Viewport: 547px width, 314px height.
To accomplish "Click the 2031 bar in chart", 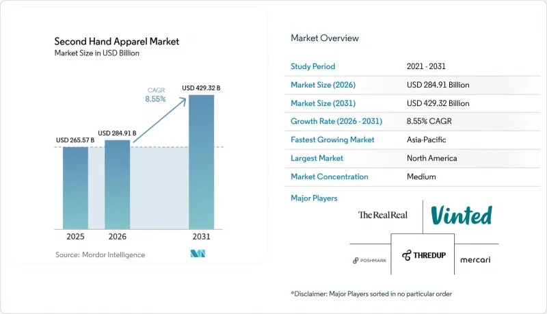I will 201,162.
